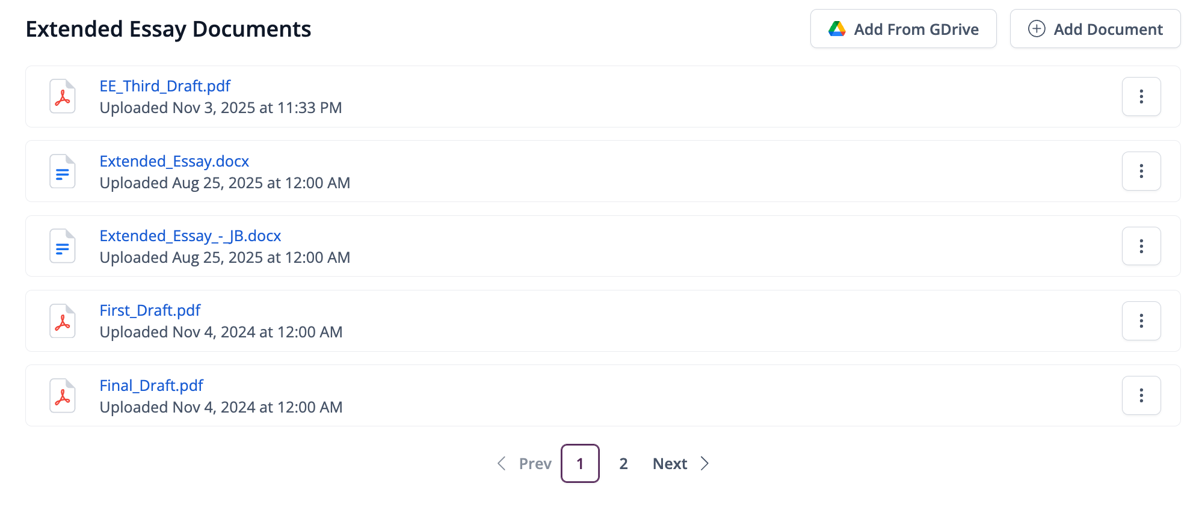Open the three-dot options menu for Extended_Essay.docx

1141,171
